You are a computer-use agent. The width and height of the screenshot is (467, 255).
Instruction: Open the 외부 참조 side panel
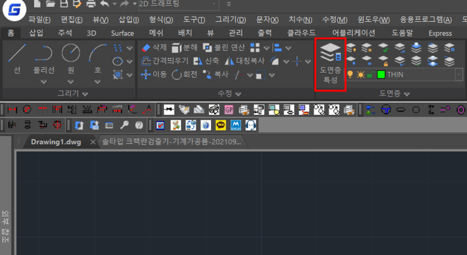pos(5,227)
